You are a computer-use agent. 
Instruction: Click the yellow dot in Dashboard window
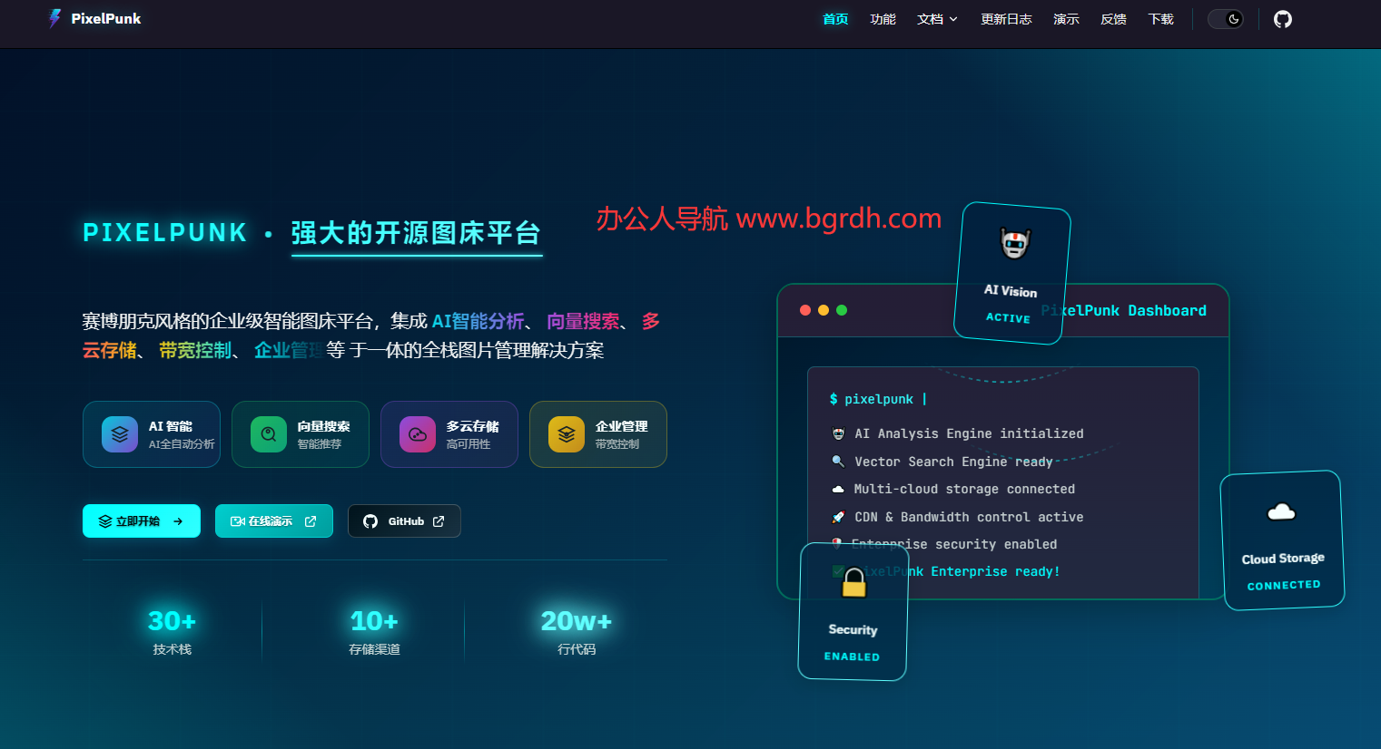tap(824, 310)
